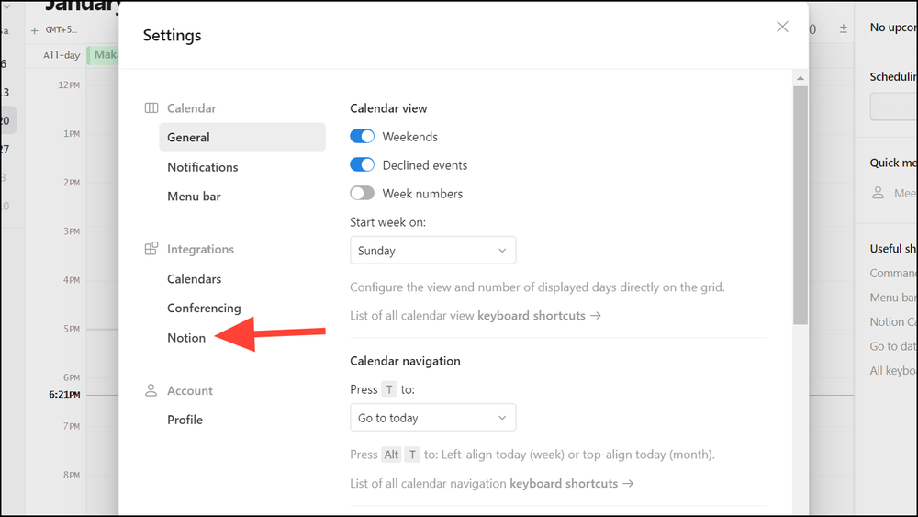Turn off Declined events toggle
The width and height of the screenshot is (918, 517).
point(363,165)
